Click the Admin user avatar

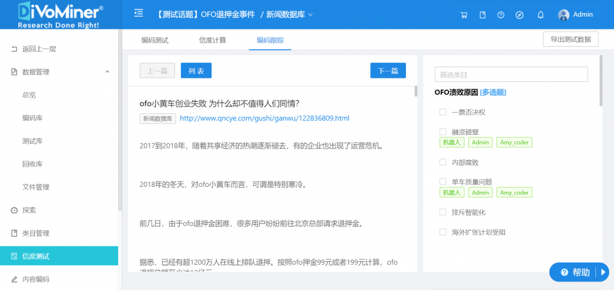(564, 15)
